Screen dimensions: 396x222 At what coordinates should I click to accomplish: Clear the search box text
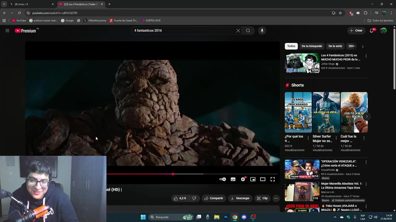coord(238,31)
